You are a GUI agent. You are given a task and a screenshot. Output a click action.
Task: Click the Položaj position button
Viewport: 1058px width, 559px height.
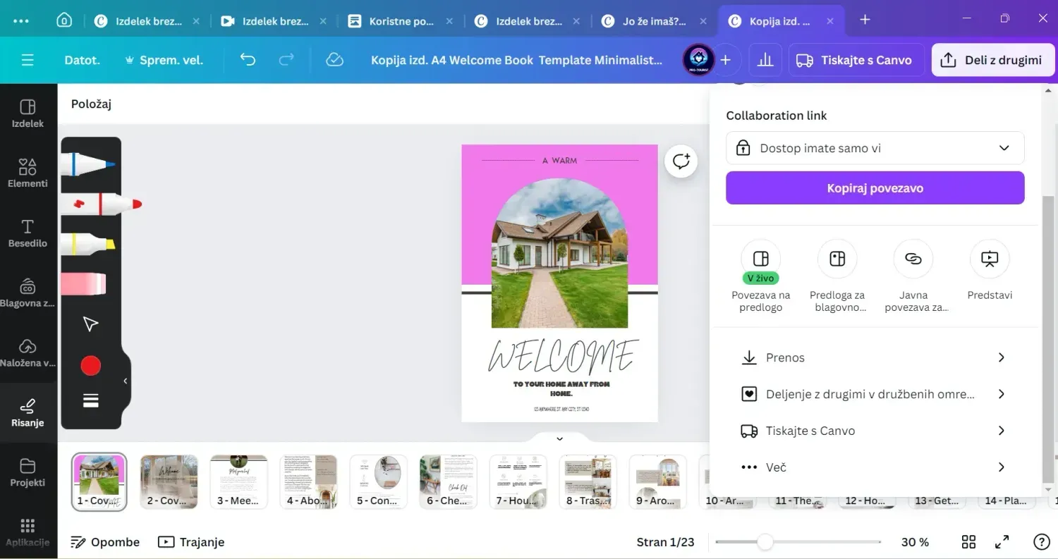click(92, 104)
